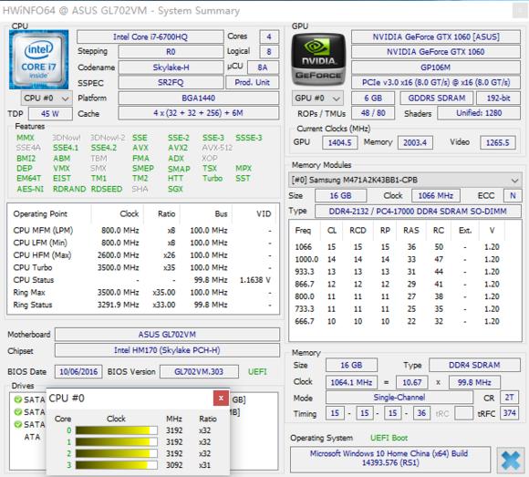
Task: Click the BIOS date 10/06/2016 field
Action: pos(78,372)
